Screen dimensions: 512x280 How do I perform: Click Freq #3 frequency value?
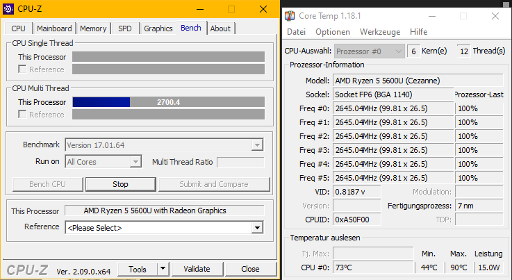393,150
